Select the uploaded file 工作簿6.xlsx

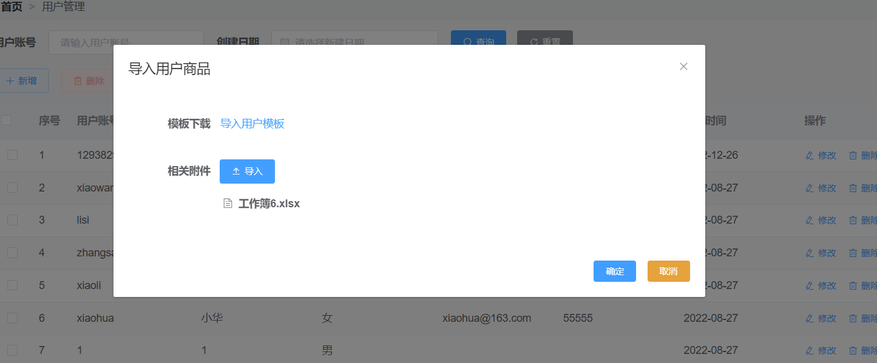pyautogui.click(x=269, y=204)
